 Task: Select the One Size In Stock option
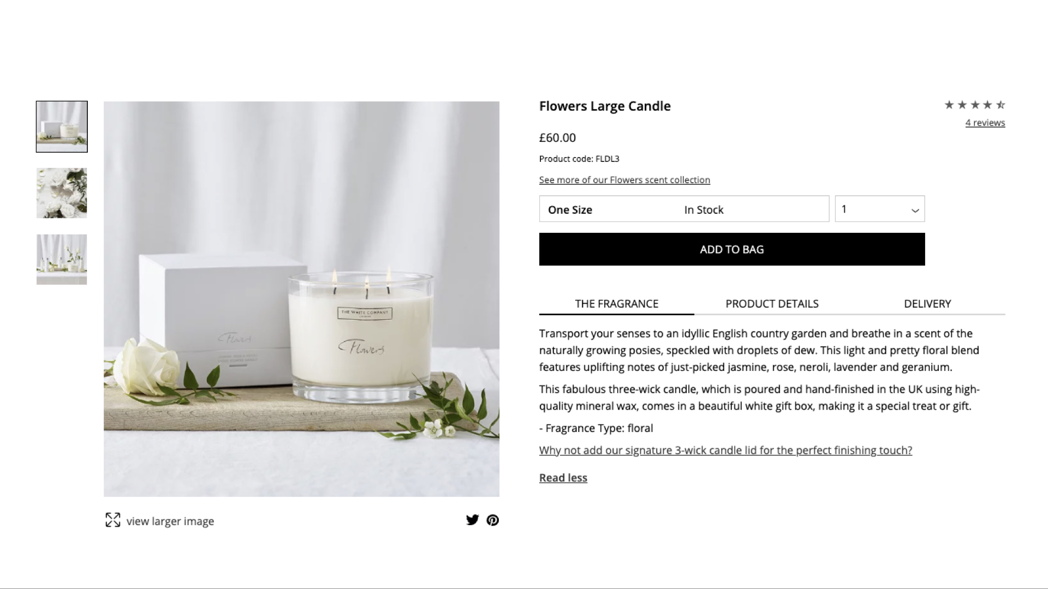[x=684, y=209]
